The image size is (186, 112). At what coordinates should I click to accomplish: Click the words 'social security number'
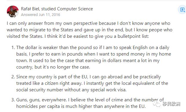(40, 90)
